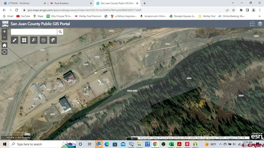The width and height of the screenshot is (264, 148).
Task: Open the Chrome three-dot menu
Action: point(259,10)
